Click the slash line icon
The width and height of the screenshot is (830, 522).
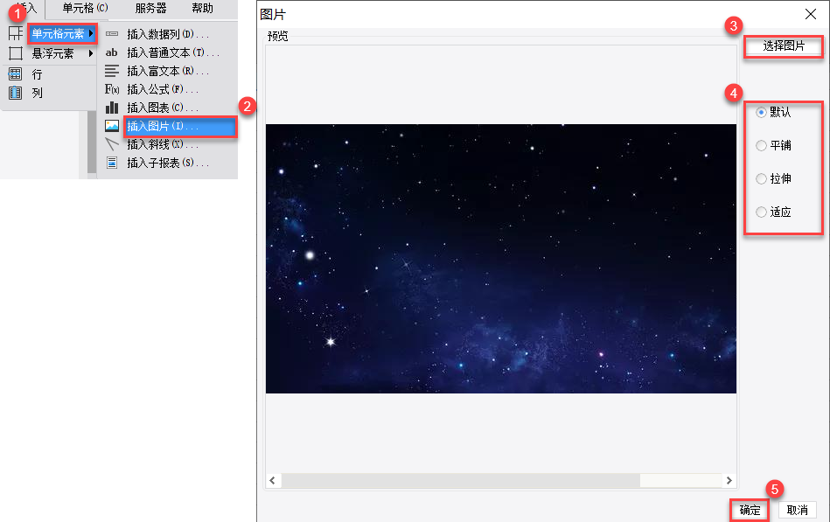[x=112, y=144]
